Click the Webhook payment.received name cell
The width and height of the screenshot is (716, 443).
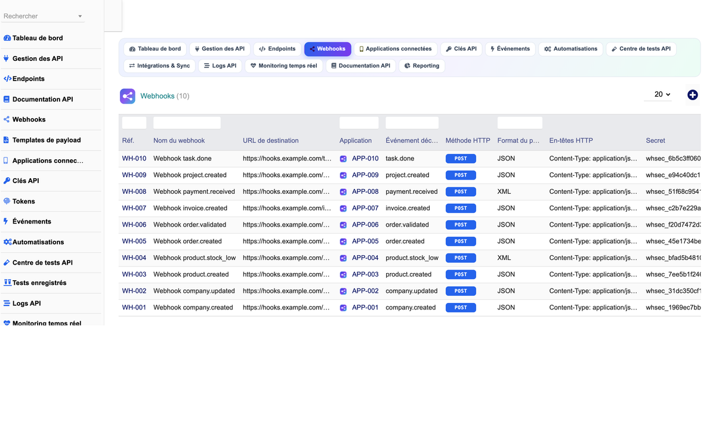[x=194, y=192]
